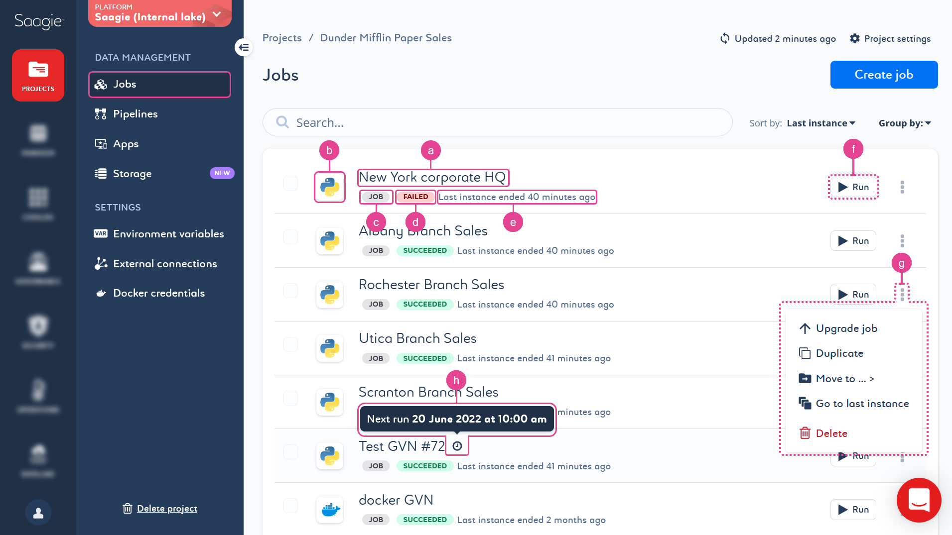This screenshot has height=535, width=952.
Task: Go to Projects breadcrumb
Action: 282,38
